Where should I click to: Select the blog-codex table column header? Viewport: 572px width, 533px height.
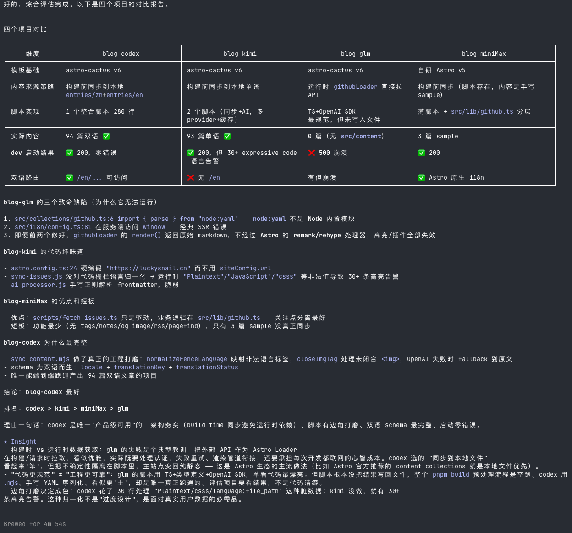(121, 54)
